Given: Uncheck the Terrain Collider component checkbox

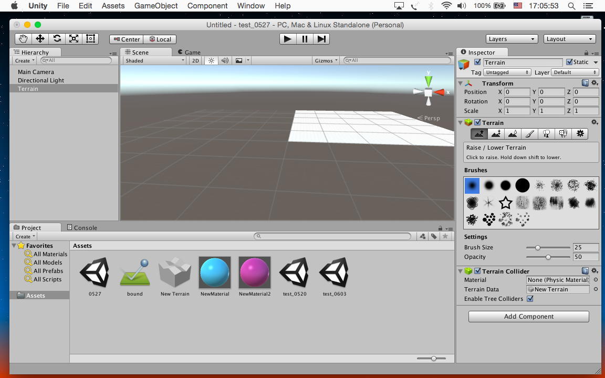Looking at the screenshot, I should pyautogui.click(x=477, y=271).
